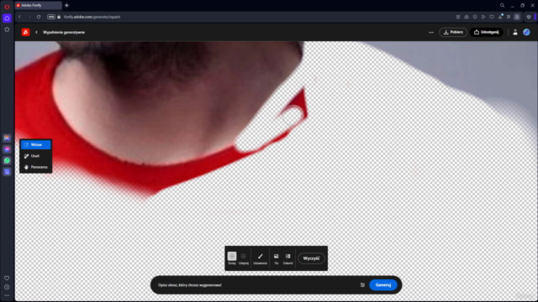Image resolution: width=538 pixels, height=302 pixels.
Task: Click the Wypełnienie generatywne title
Action: [64, 32]
